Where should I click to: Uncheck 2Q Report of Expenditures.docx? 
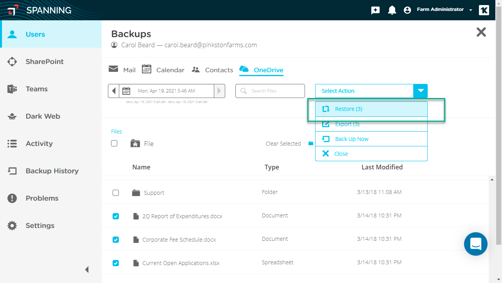click(x=116, y=216)
